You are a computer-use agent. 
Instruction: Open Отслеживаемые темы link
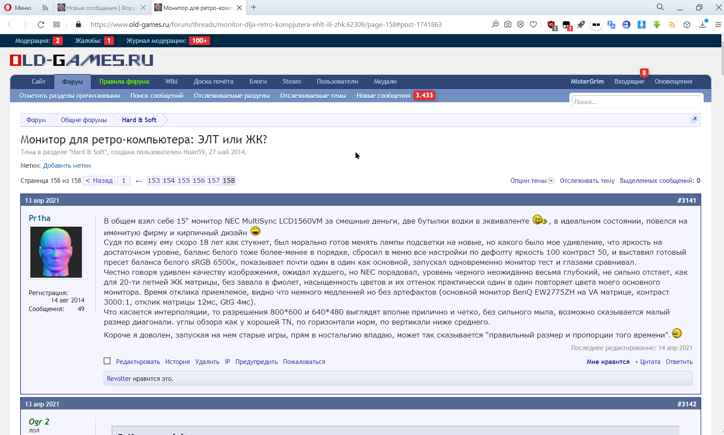click(x=313, y=96)
